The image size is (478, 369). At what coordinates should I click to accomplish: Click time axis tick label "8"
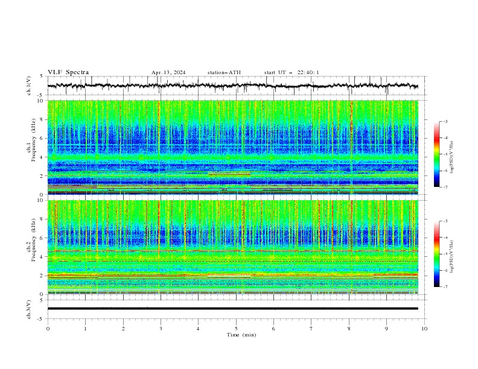coord(349,329)
